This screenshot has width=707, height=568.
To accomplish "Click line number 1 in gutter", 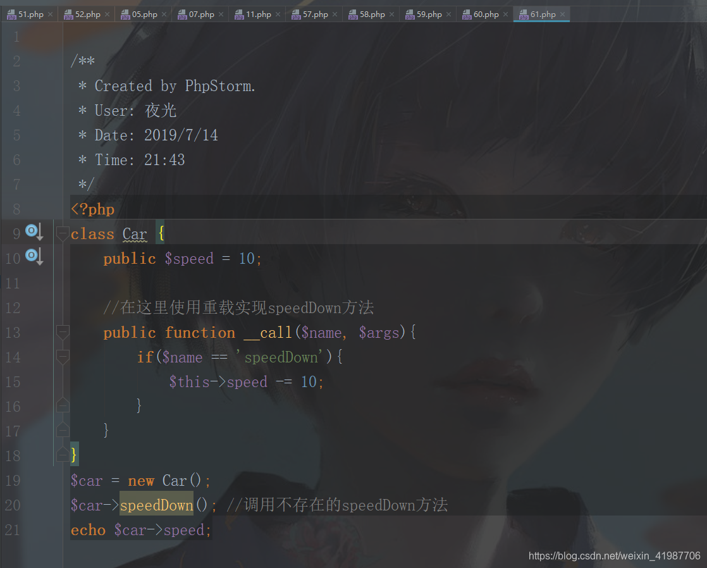I will pos(16,37).
